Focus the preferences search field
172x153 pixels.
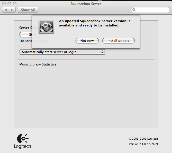pyautogui.click(x=152, y=10)
